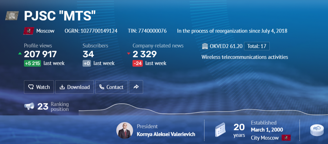Click the Moscow coat of arms flag near OGRN
328x144 pixels.
[29, 31]
